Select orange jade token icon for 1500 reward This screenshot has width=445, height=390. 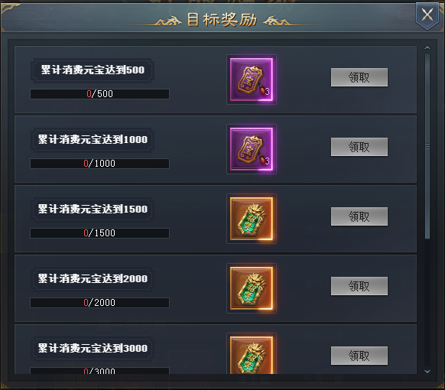tap(252, 219)
